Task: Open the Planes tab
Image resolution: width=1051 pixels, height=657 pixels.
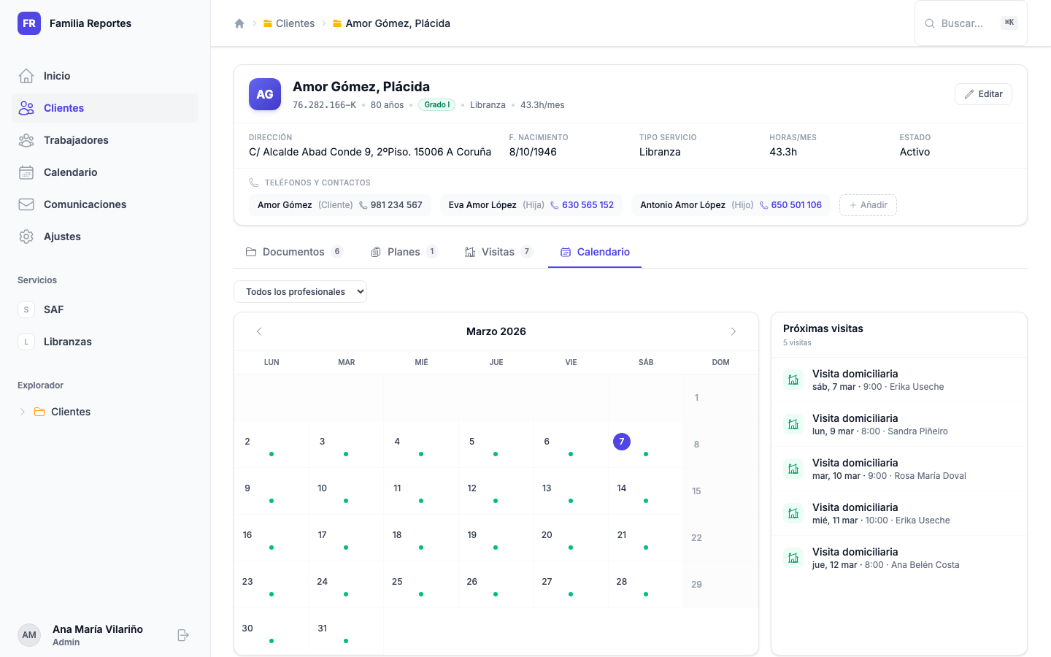Action: (403, 252)
